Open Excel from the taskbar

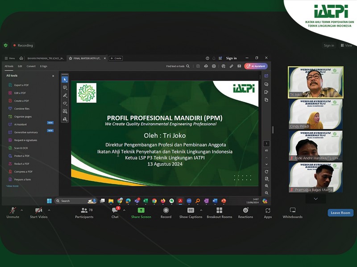(x=145, y=201)
